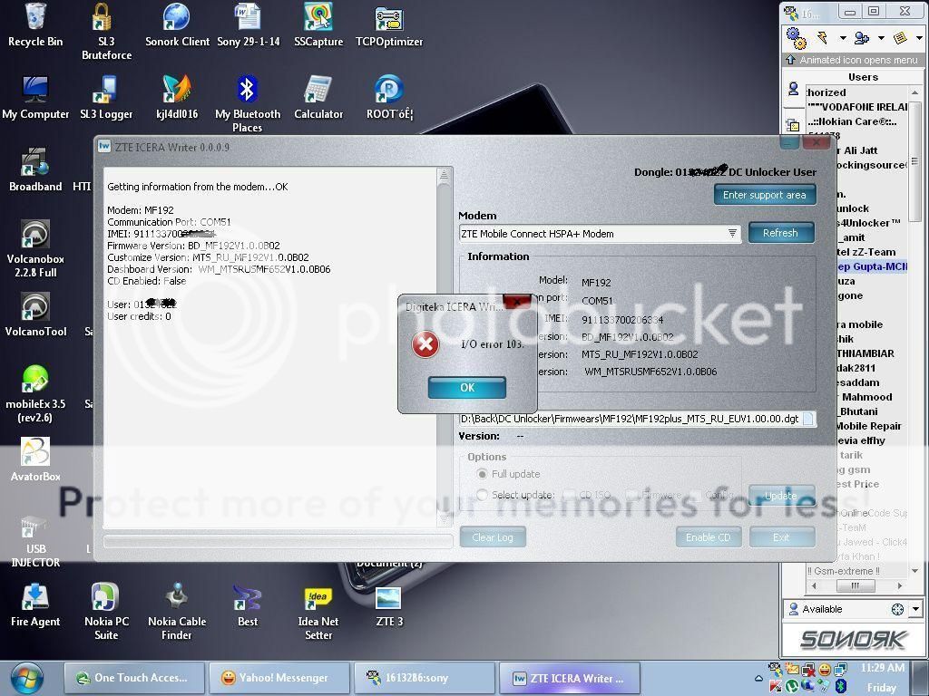
Task: Click the red error icon in dialog
Action: click(x=425, y=344)
